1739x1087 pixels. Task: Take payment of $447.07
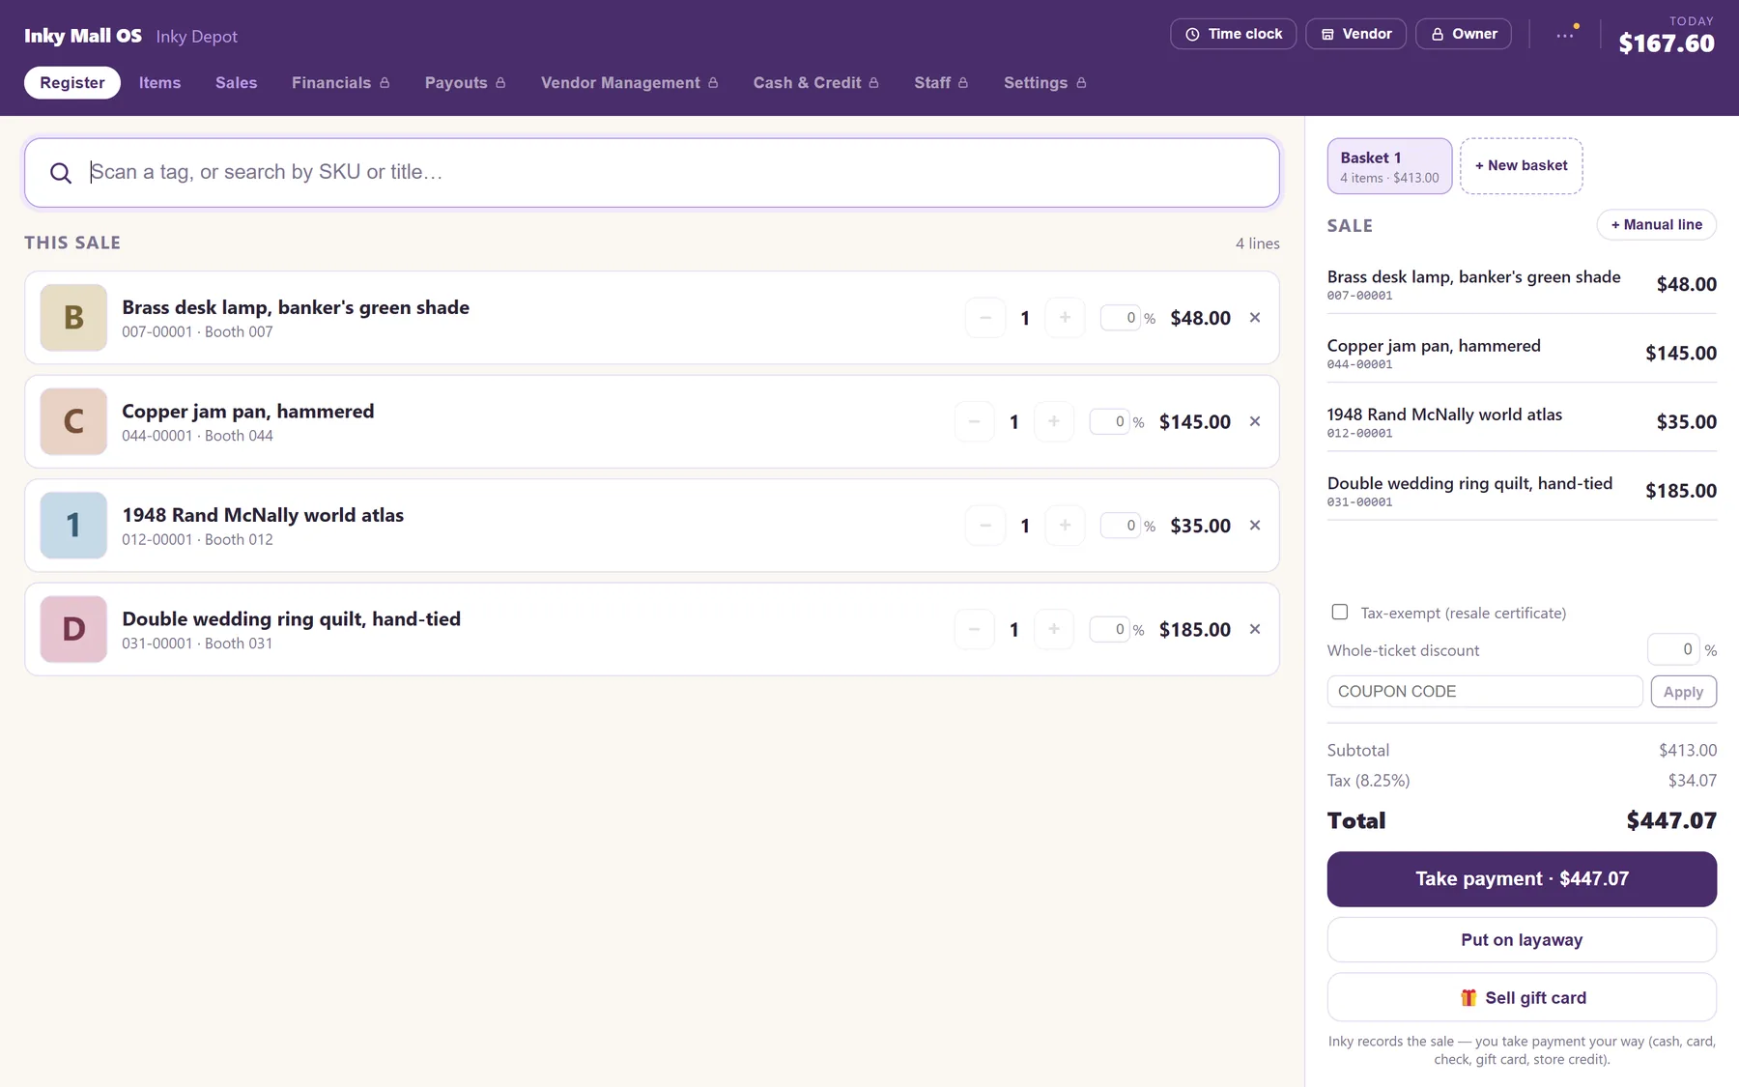[x=1522, y=879]
